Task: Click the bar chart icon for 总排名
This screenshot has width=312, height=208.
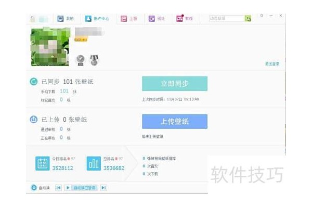Action: [x=94, y=163]
